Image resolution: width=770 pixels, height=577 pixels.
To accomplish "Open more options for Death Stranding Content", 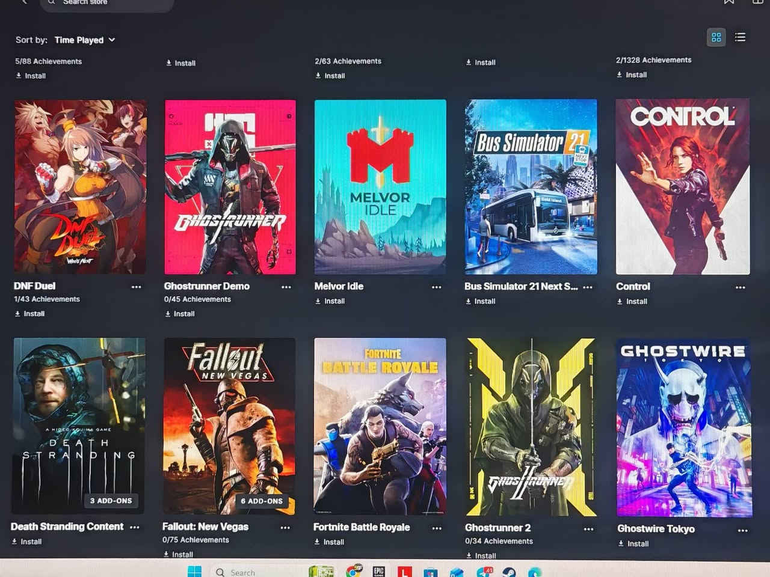I will 135,527.
